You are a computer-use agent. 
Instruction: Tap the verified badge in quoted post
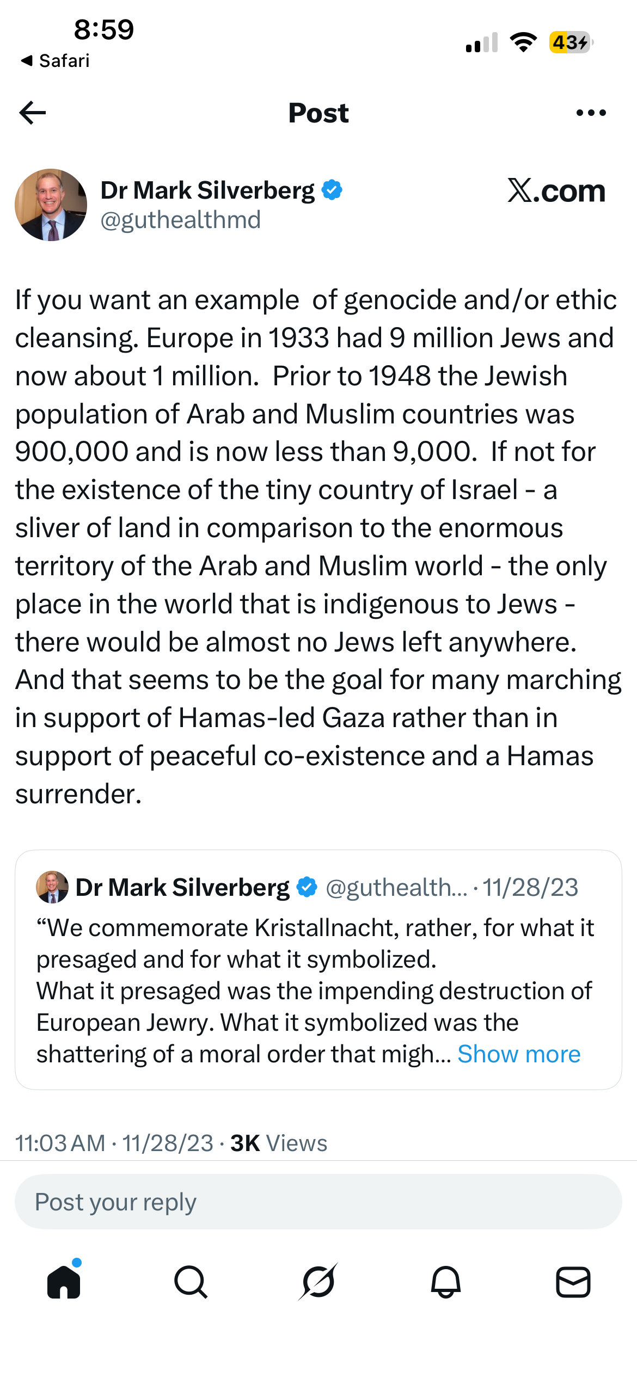point(307,887)
